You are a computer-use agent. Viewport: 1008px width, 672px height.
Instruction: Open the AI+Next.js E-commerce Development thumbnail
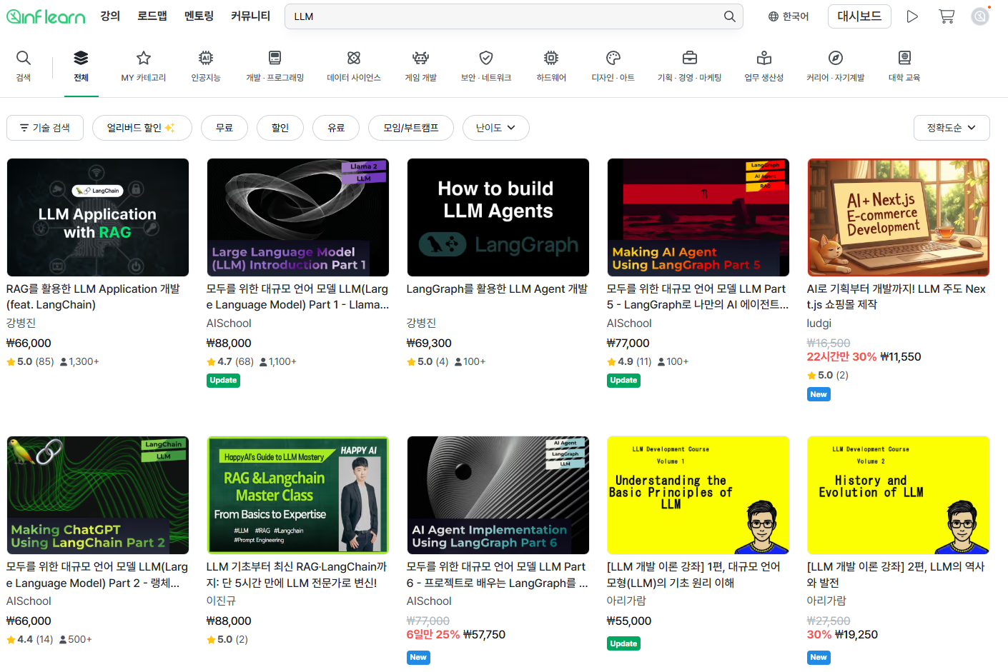click(899, 217)
